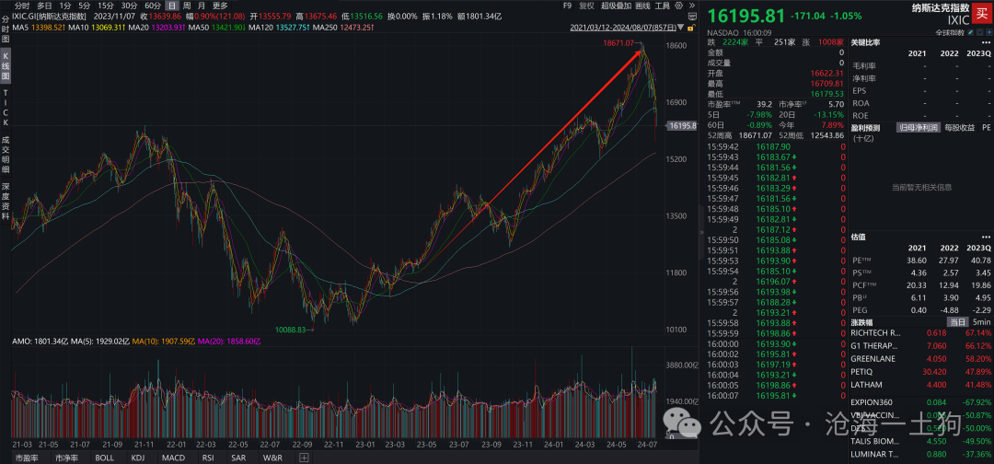Screen dimensions: 994x464
Task: Expand the date range dropdown arrow
Action: pos(681,28)
